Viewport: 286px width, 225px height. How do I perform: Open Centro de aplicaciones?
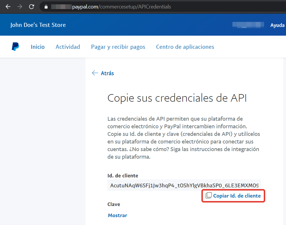coord(185,47)
